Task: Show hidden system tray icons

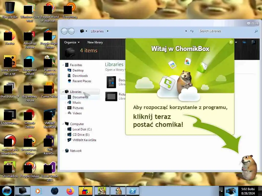Action: pos(222,191)
